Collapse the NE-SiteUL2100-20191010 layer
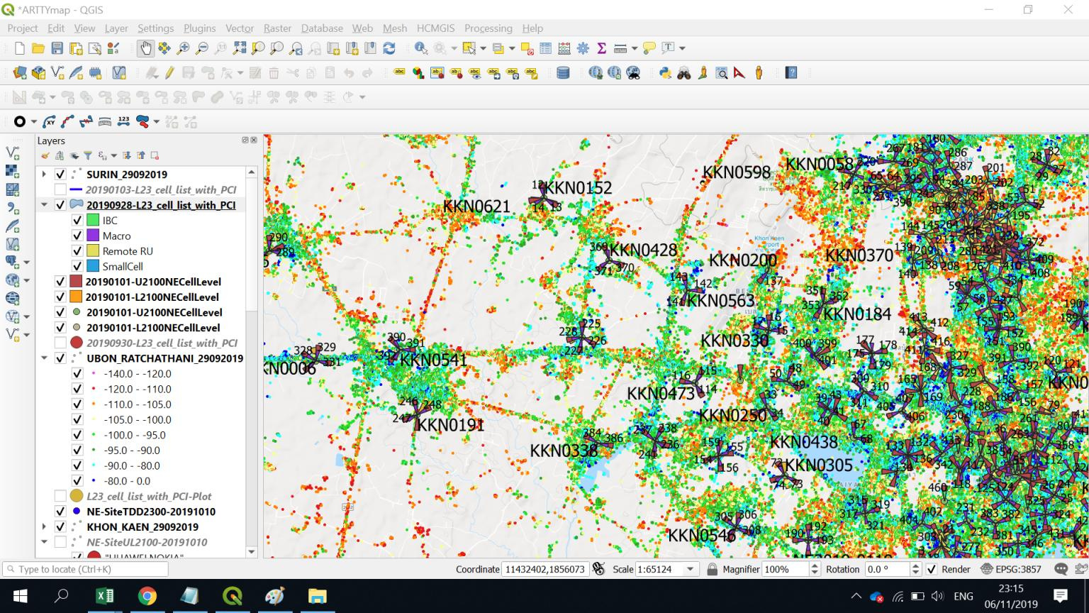 [x=44, y=542]
